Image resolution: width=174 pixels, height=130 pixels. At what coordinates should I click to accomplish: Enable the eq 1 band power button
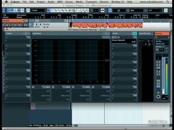point(33,87)
